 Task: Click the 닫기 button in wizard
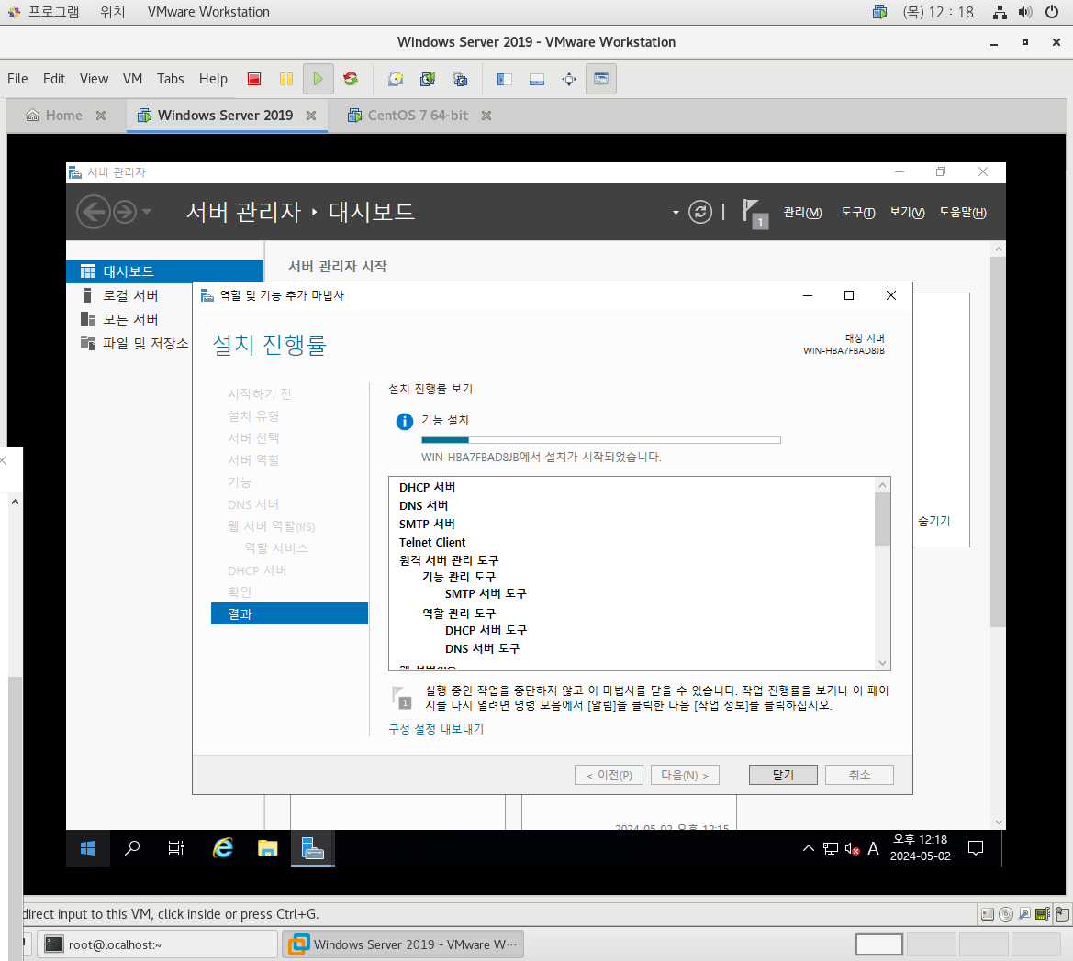(783, 775)
